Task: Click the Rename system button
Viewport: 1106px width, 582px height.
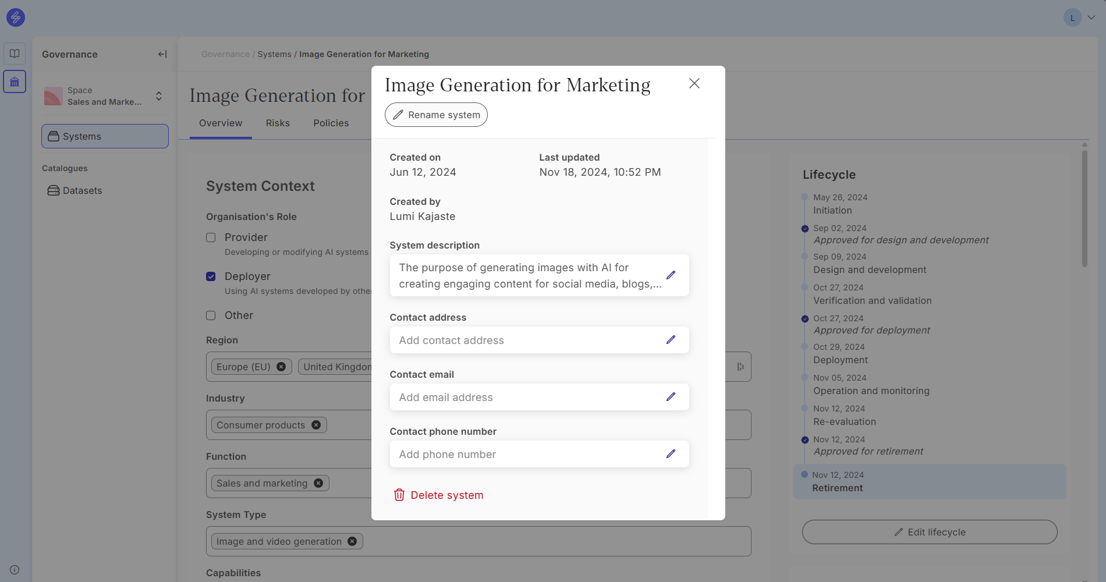Action: (436, 115)
